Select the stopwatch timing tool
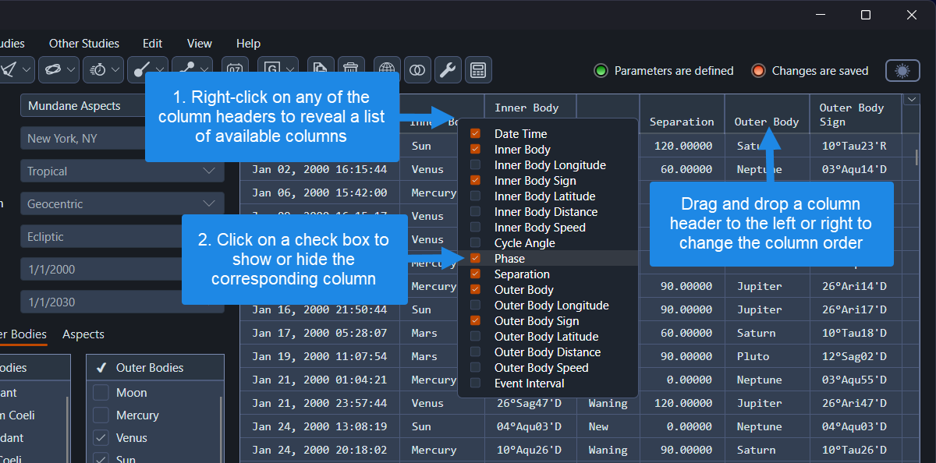Image resolution: width=936 pixels, height=463 pixels. click(x=99, y=69)
